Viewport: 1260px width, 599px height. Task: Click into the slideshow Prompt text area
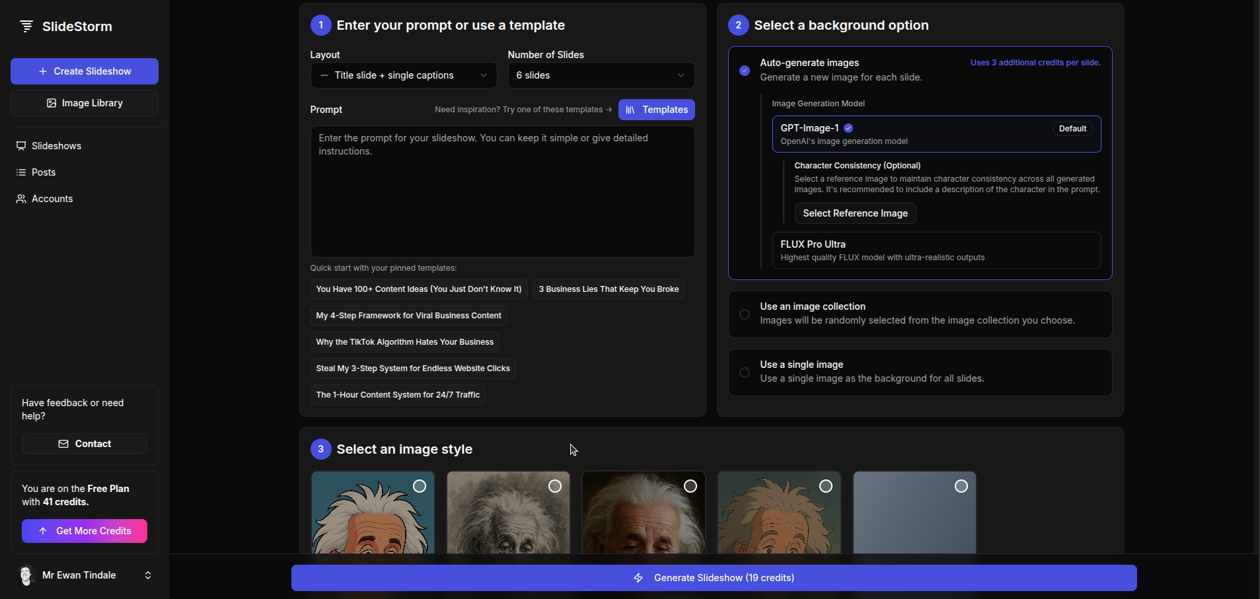pyautogui.click(x=502, y=192)
